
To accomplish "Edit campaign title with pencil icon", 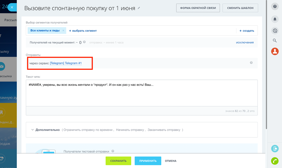I will click(139, 8).
